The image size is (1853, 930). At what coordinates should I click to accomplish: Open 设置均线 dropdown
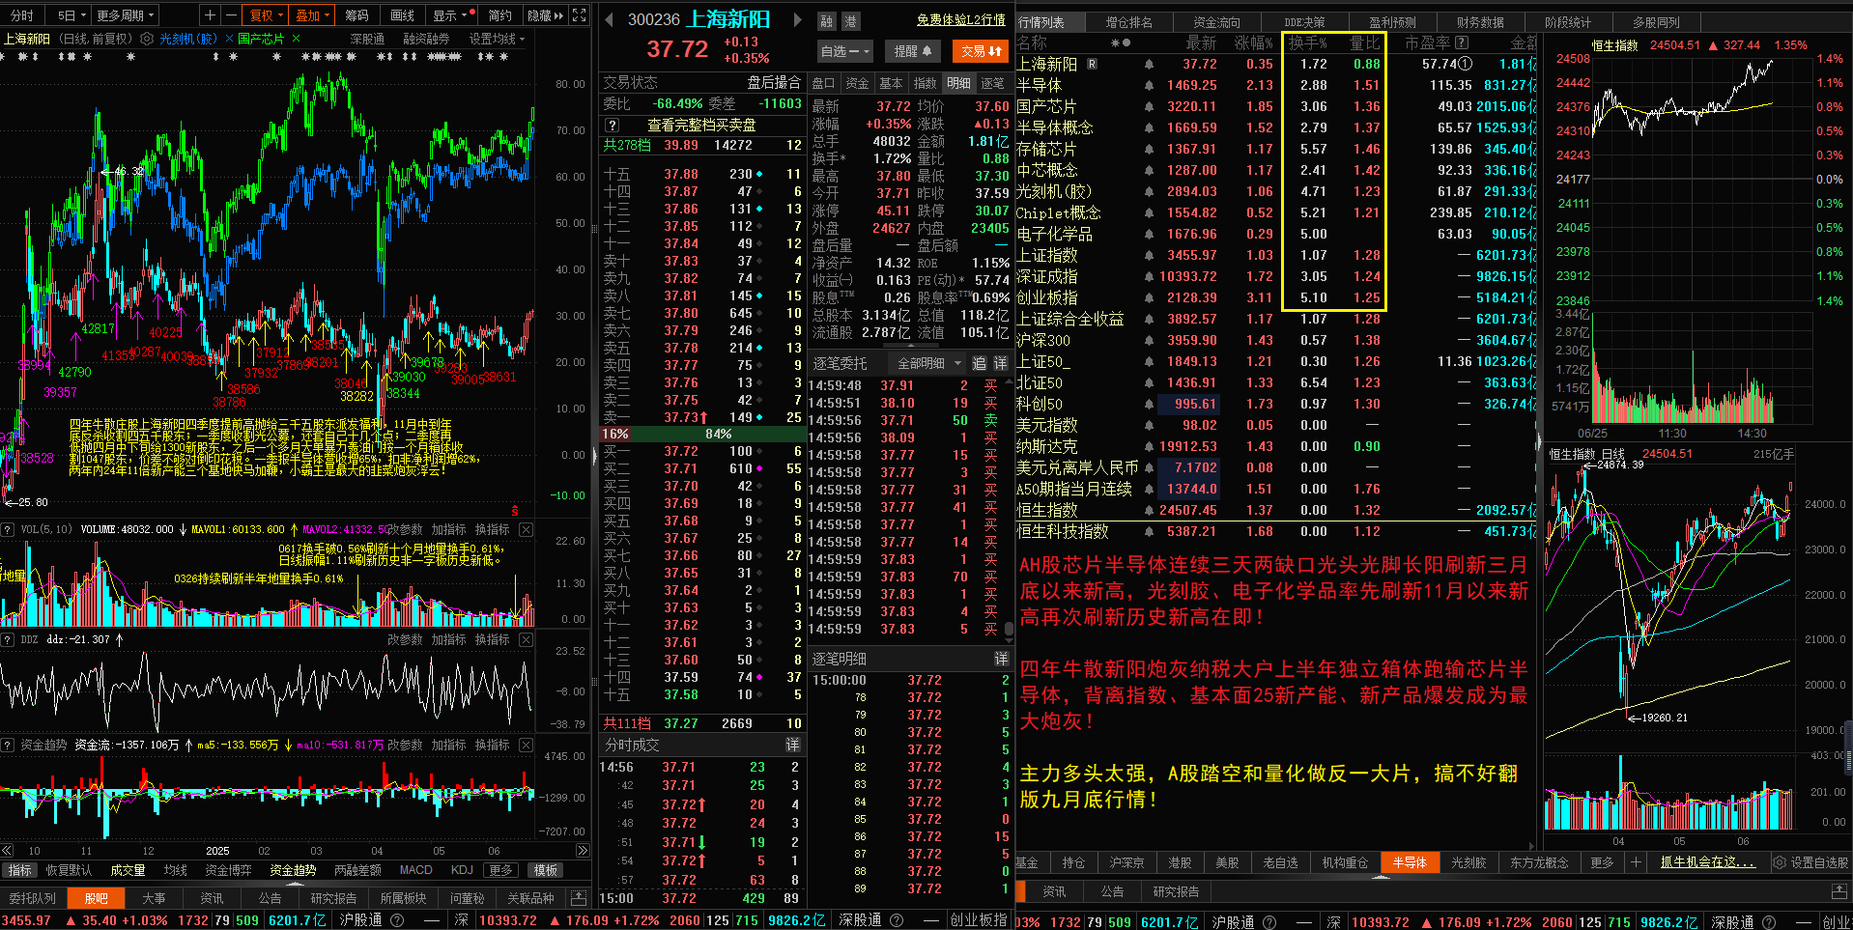(497, 39)
